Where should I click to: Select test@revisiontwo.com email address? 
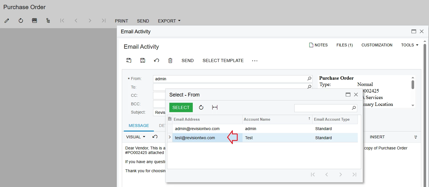(x=195, y=138)
